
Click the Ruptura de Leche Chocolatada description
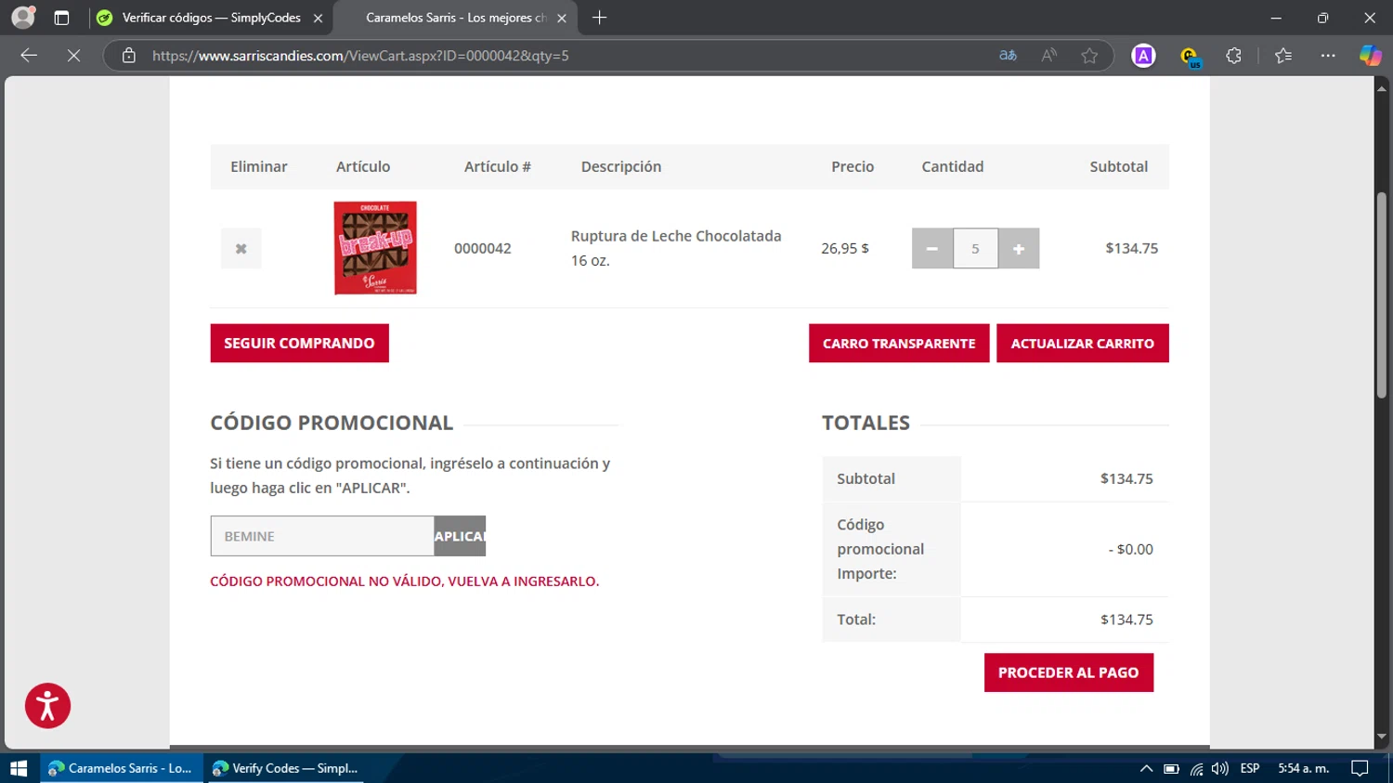[676, 248]
